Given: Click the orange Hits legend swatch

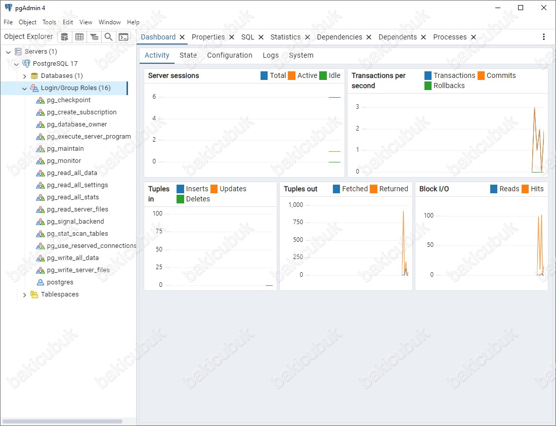Looking at the screenshot, I should pyautogui.click(x=525, y=189).
